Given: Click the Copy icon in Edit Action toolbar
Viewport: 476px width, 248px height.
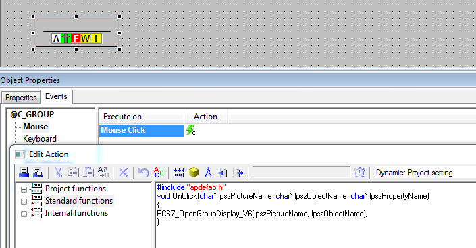Looking at the screenshot, I should tap(73, 173).
